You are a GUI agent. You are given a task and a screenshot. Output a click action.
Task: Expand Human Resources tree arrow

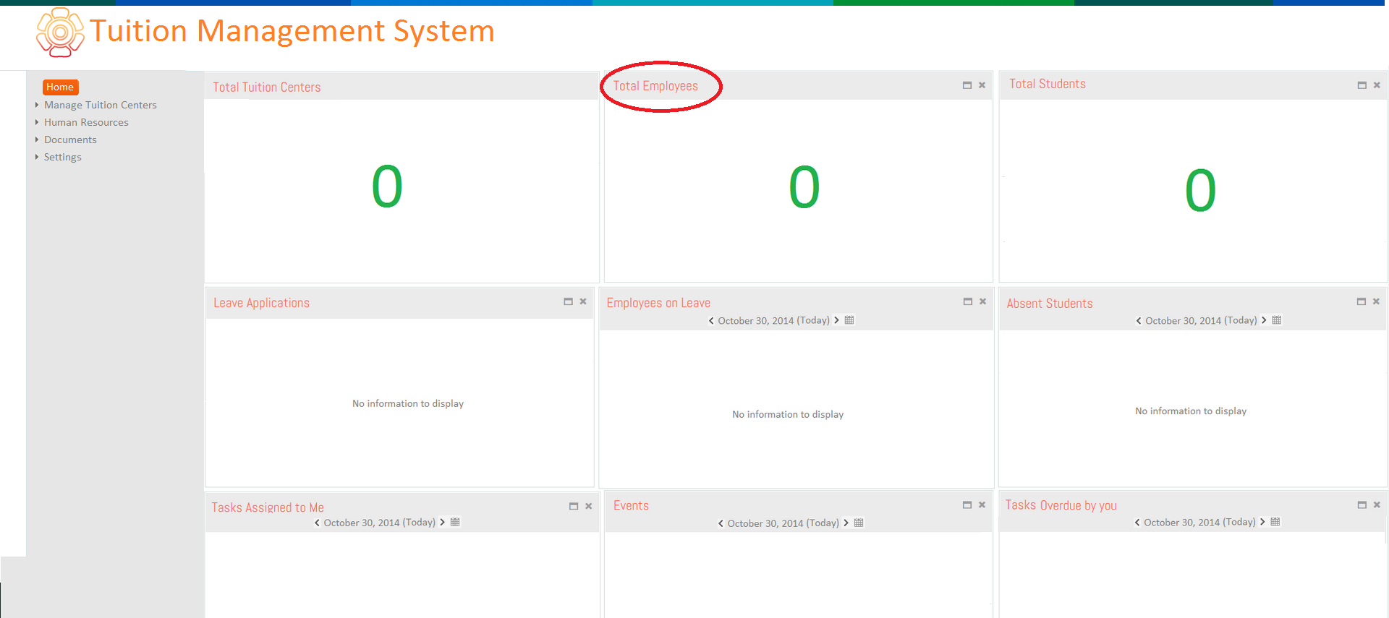(x=37, y=122)
